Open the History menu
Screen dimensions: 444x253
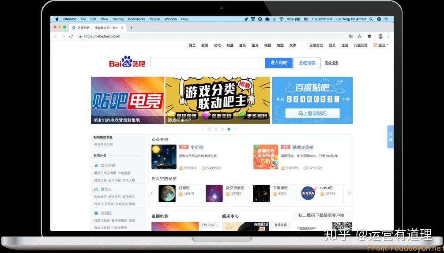pyautogui.click(x=118, y=19)
